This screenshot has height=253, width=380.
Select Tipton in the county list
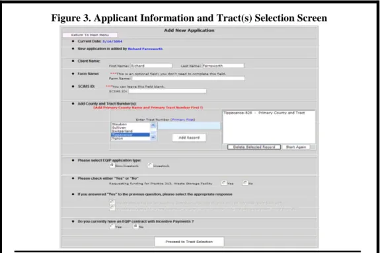click(131, 138)
